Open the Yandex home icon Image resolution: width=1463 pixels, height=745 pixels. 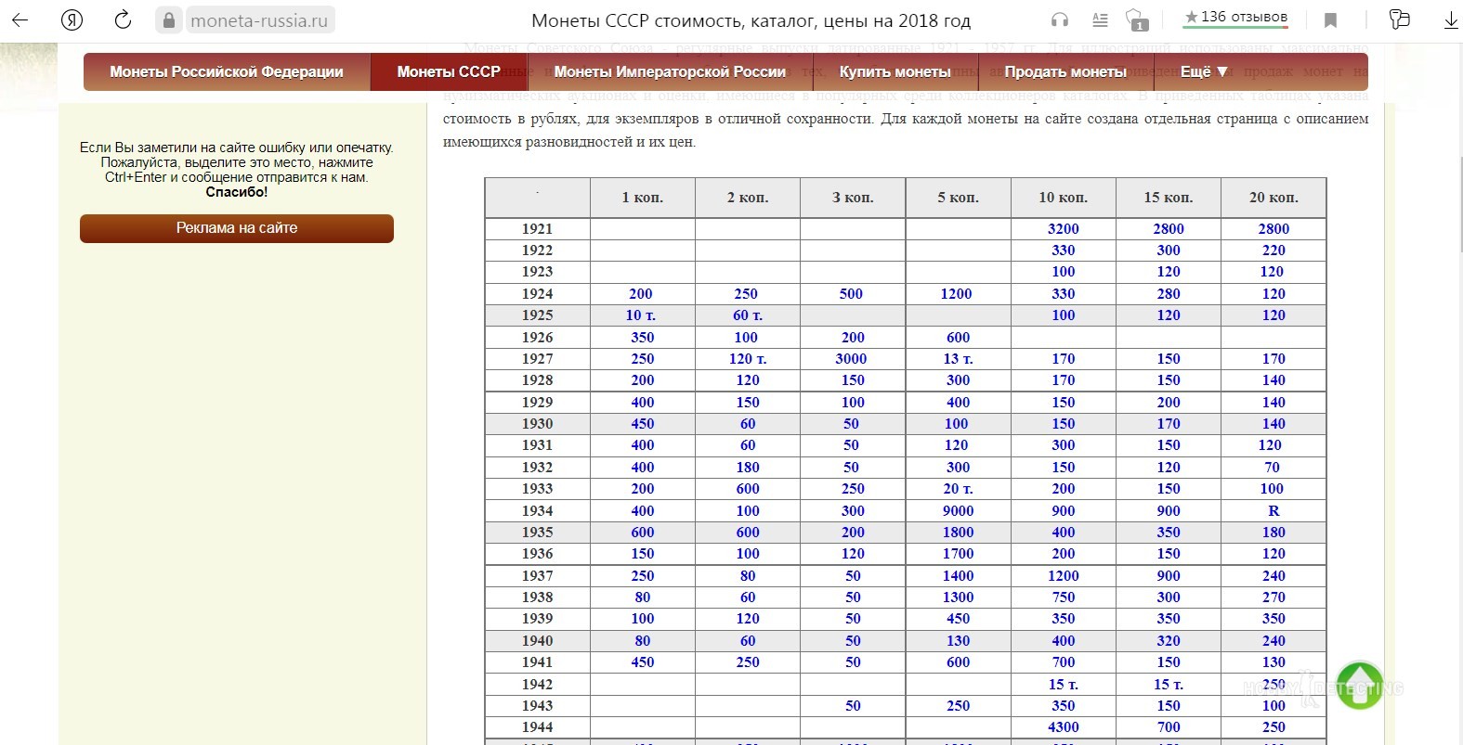(72, 19)
